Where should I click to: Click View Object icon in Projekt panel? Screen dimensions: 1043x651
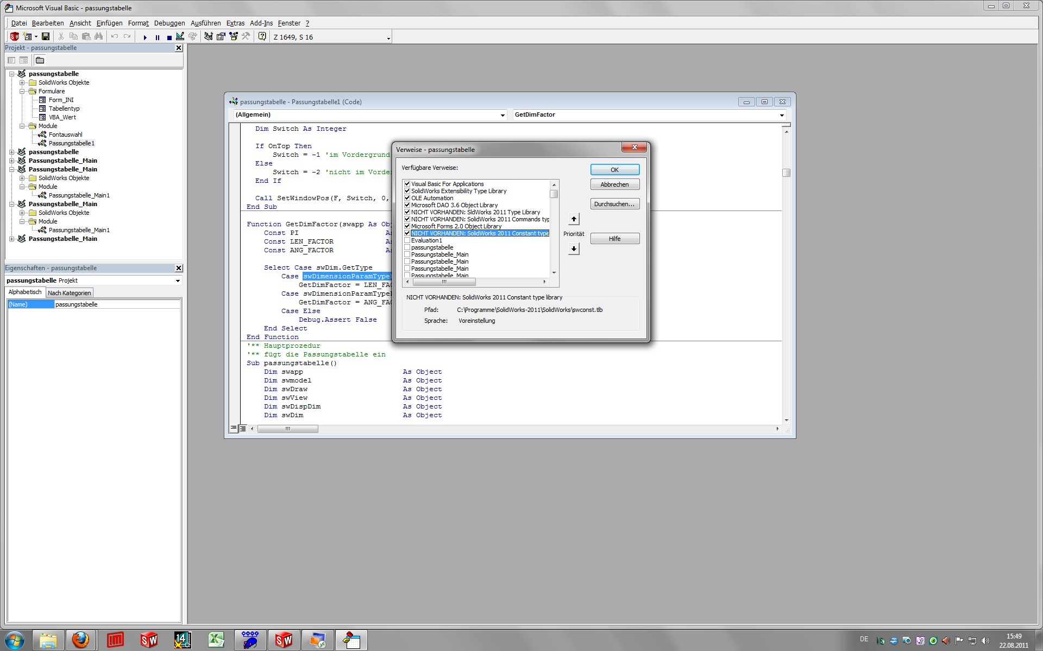(x=23, y=60)
